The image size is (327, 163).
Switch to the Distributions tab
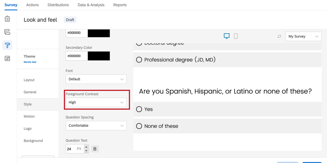pos(58,5)
